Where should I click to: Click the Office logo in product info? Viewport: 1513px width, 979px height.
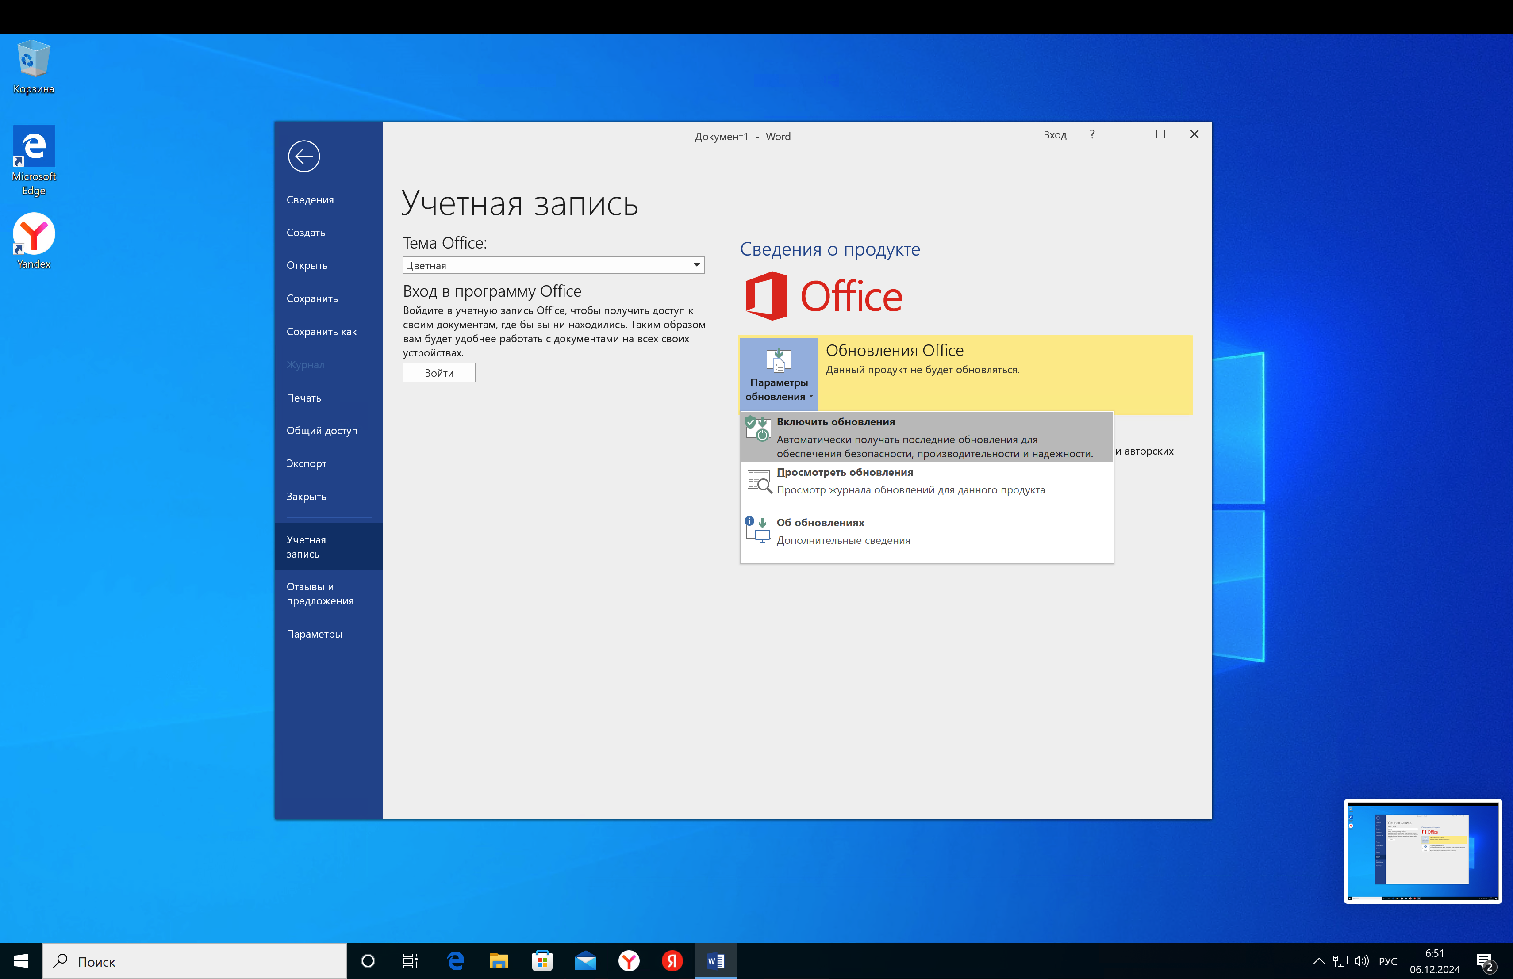coord(824,296)
